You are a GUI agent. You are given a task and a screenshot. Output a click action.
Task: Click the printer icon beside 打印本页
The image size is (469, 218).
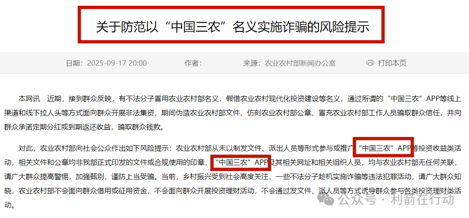point(370,63)
